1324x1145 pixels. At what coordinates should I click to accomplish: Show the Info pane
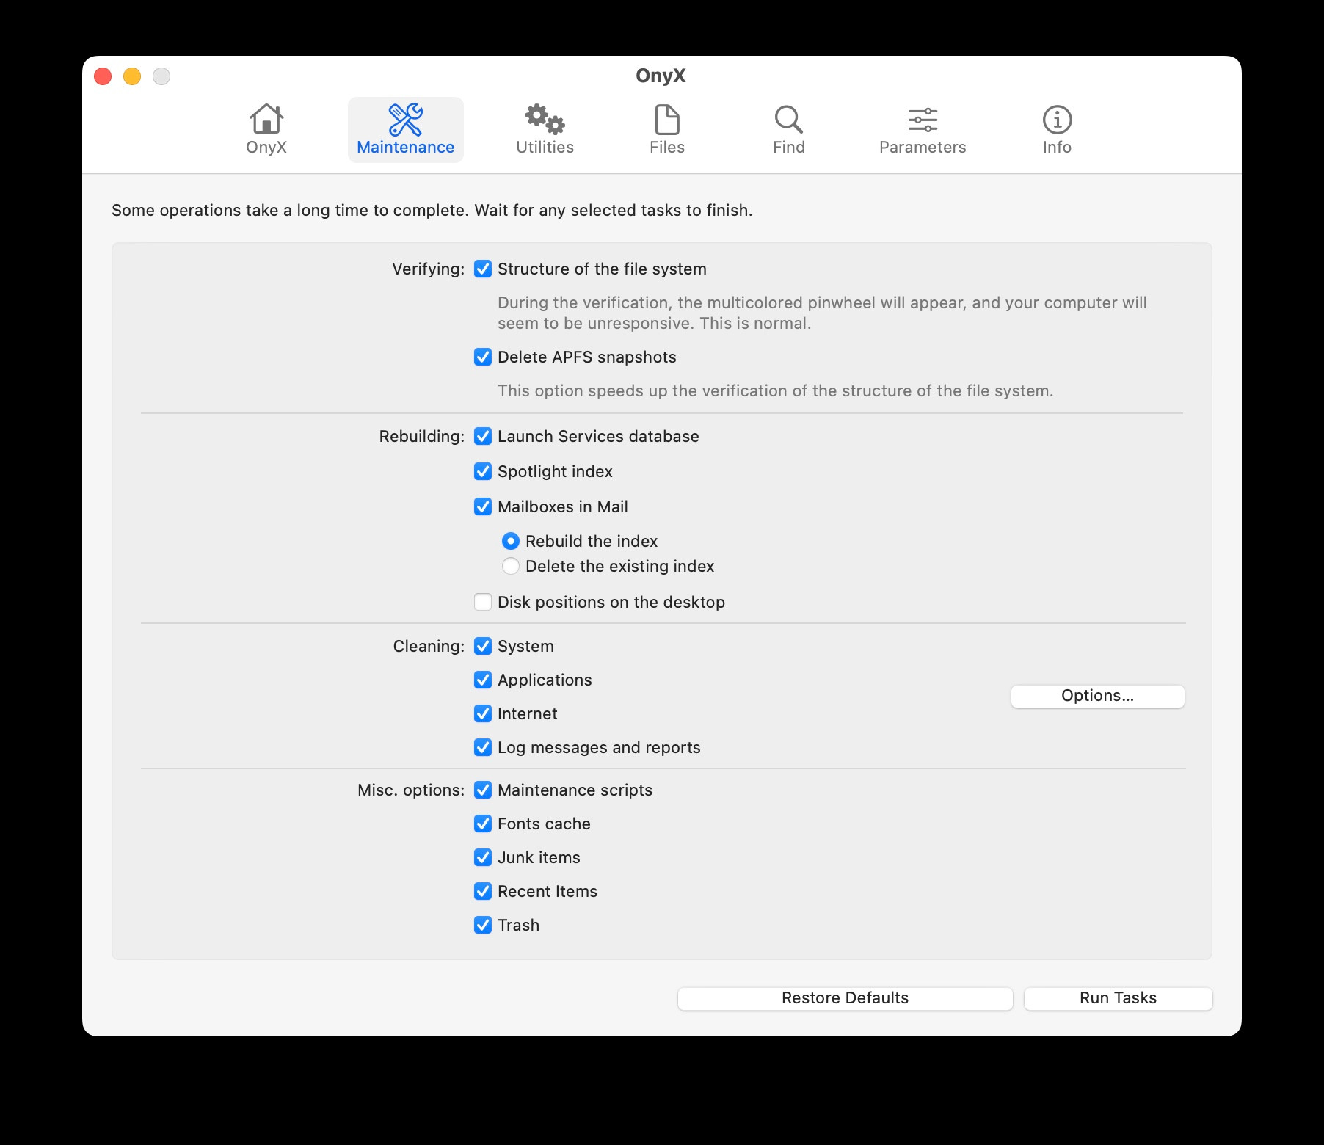tap(1057, 130)
